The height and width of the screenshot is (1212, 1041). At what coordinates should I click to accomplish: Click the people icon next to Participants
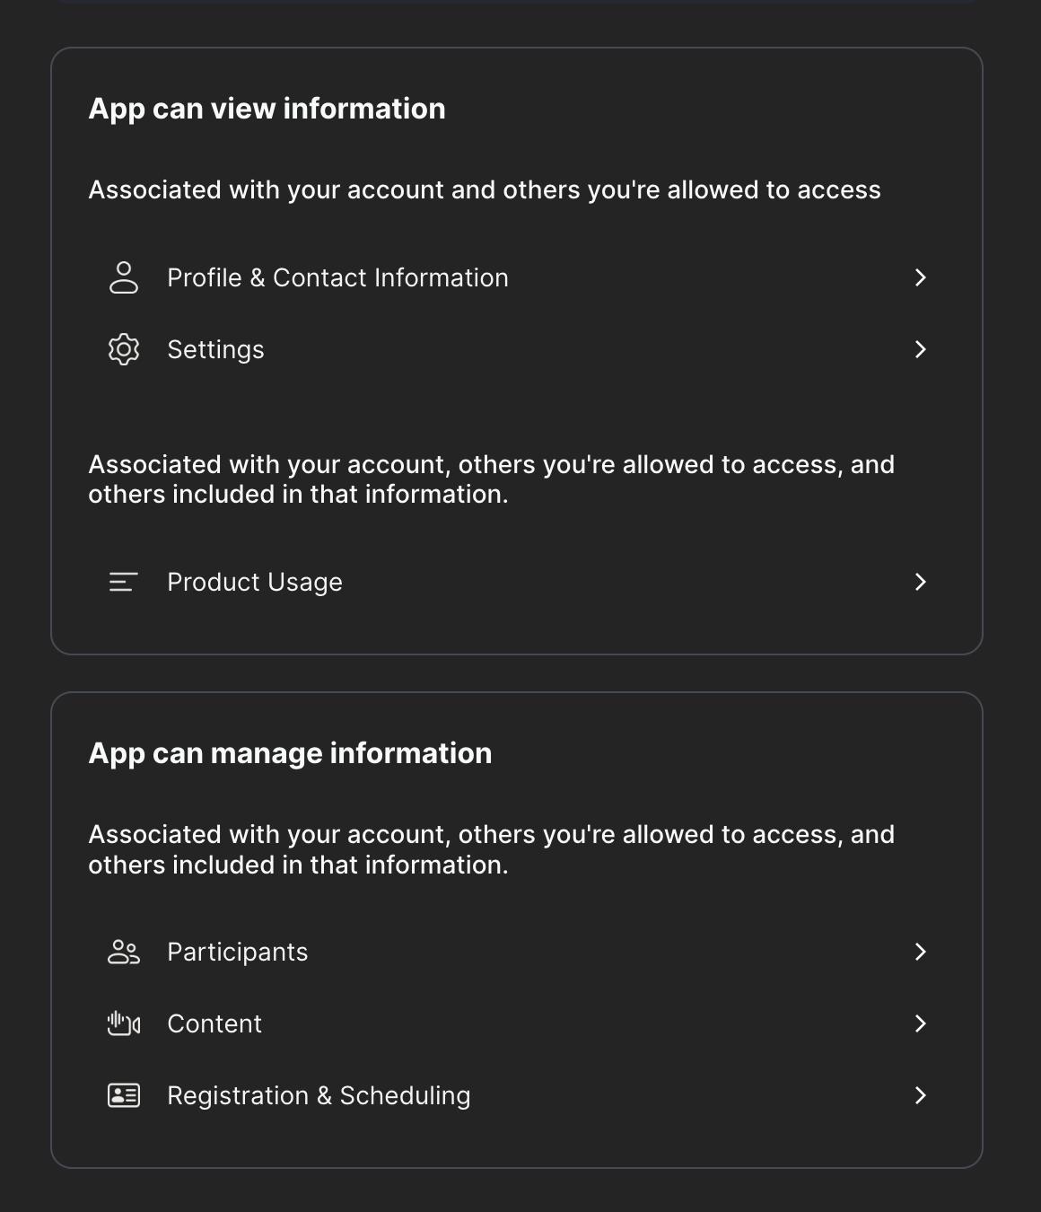tap(124, 952)
